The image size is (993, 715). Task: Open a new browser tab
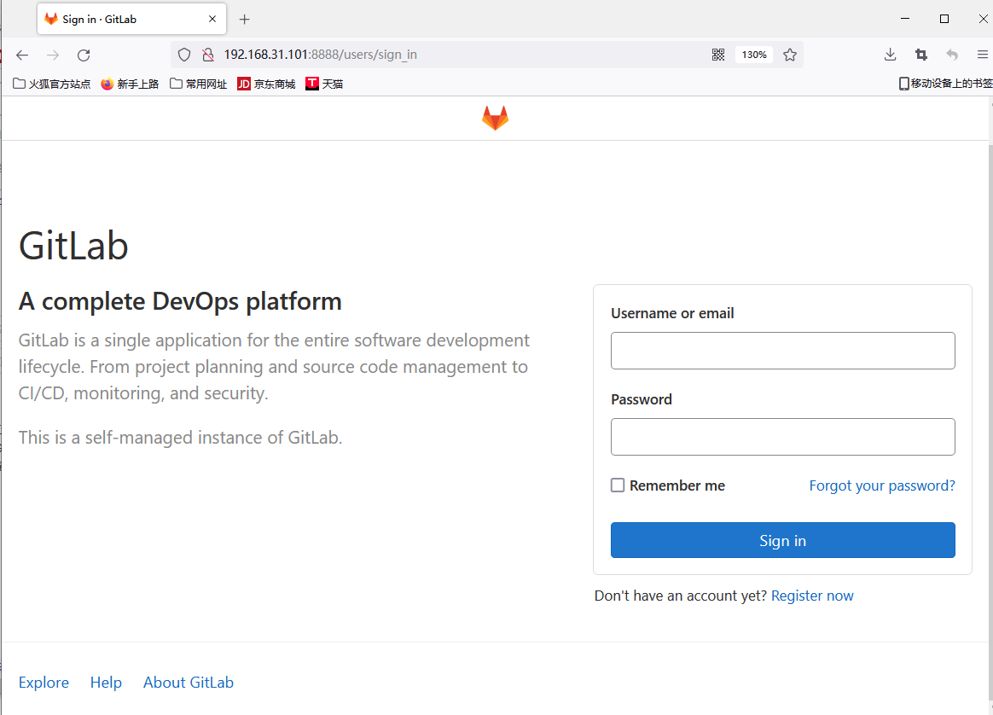tap(244, 18)
